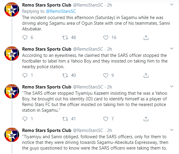Like the tweet with 7 likes
This screenshot has width=179, height=154.
(x=105, y=119)
